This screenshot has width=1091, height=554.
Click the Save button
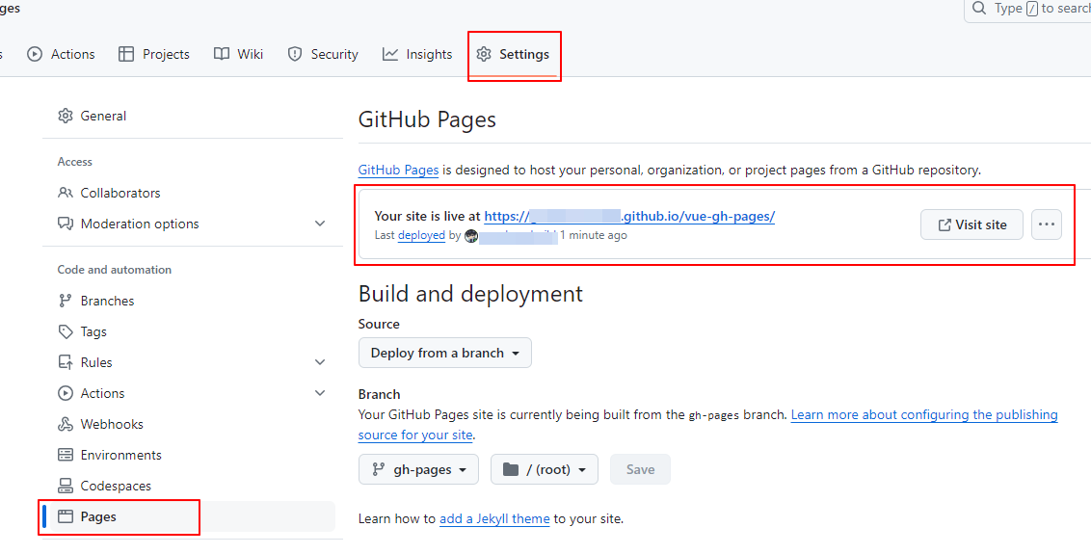point(640,470)
